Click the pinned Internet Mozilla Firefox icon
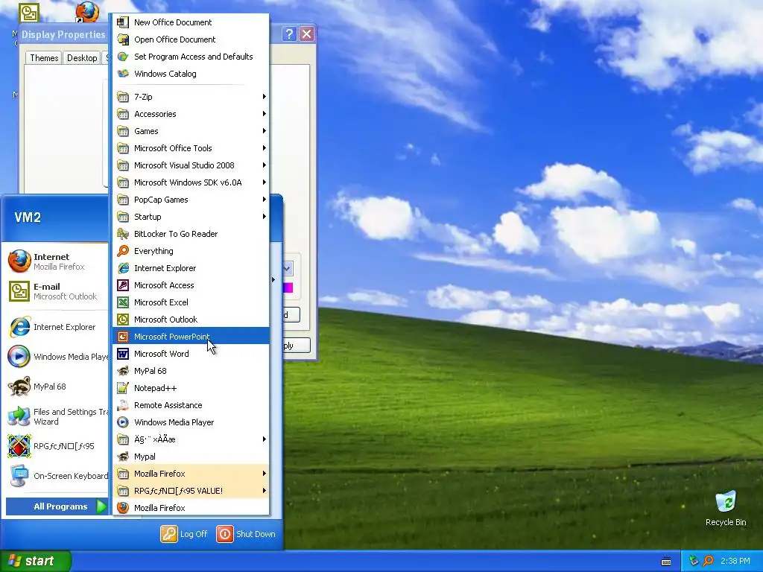Viewport: 763px width, 572px height. coord(19,261)
